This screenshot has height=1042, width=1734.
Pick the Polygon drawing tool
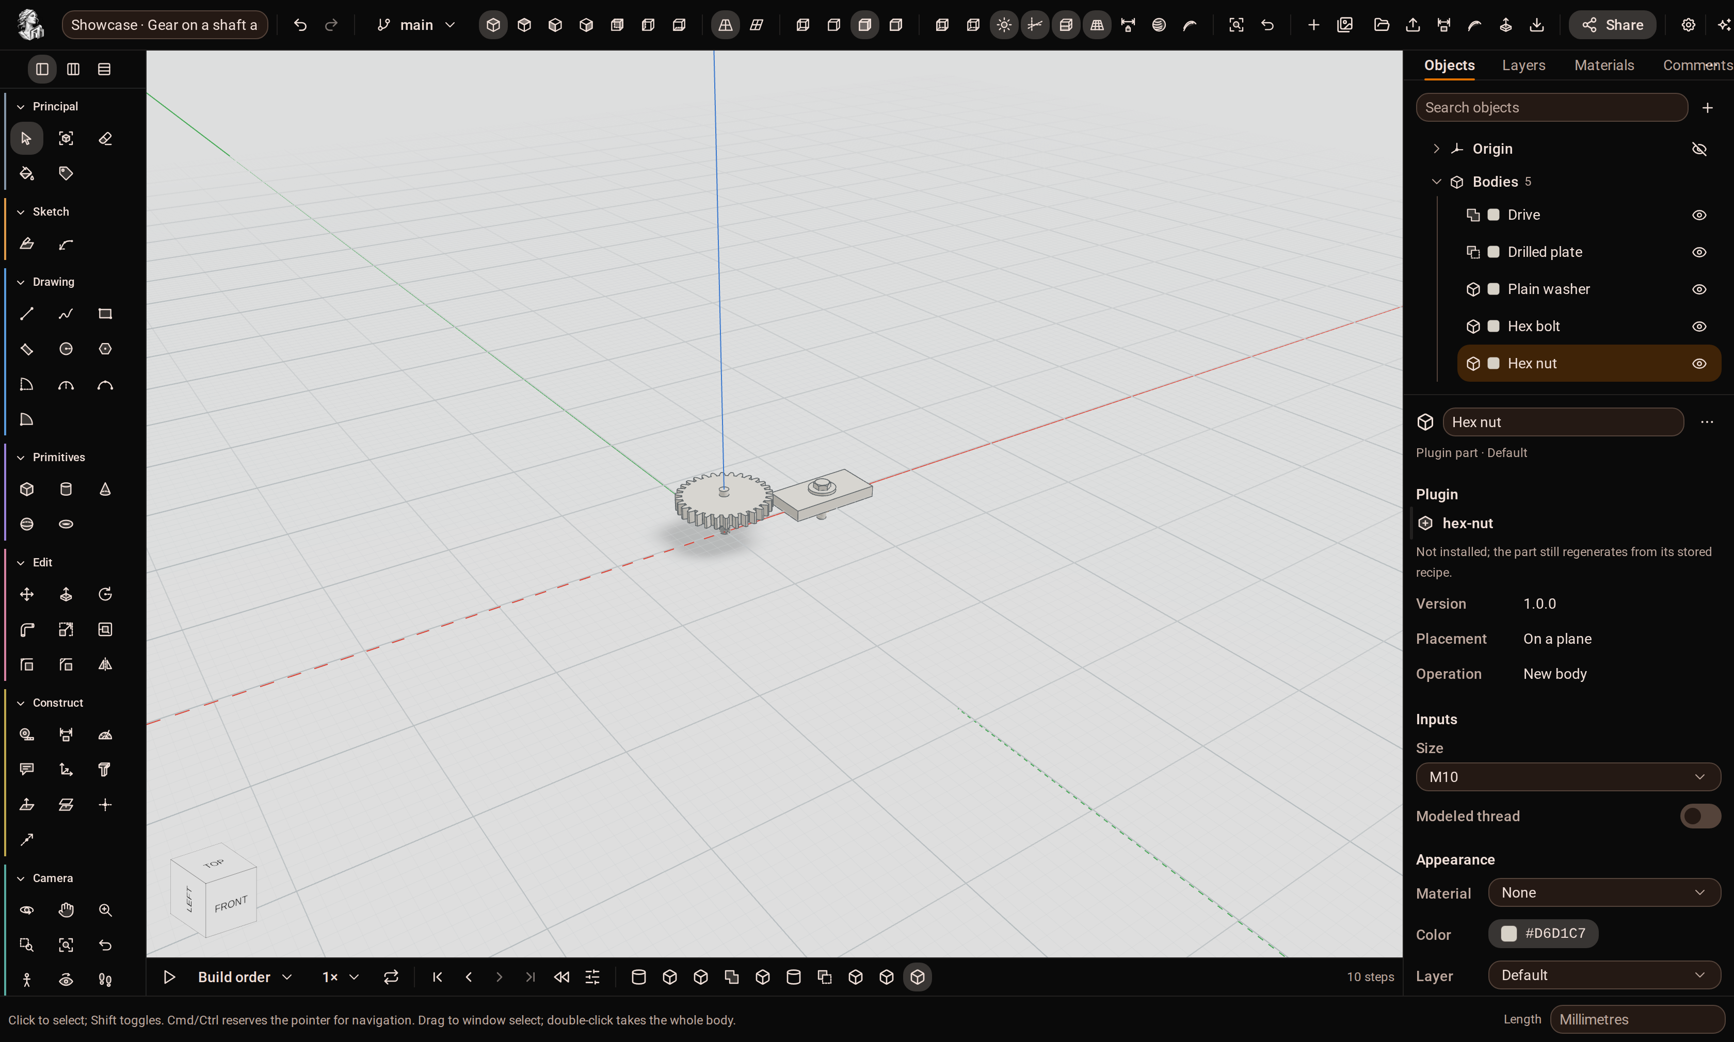pos(105,349)
